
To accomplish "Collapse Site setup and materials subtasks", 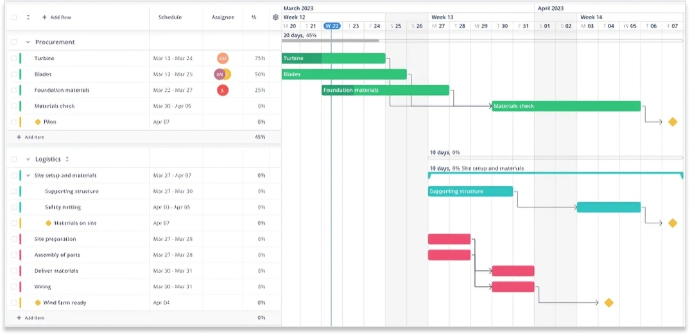I will point(28,175).
